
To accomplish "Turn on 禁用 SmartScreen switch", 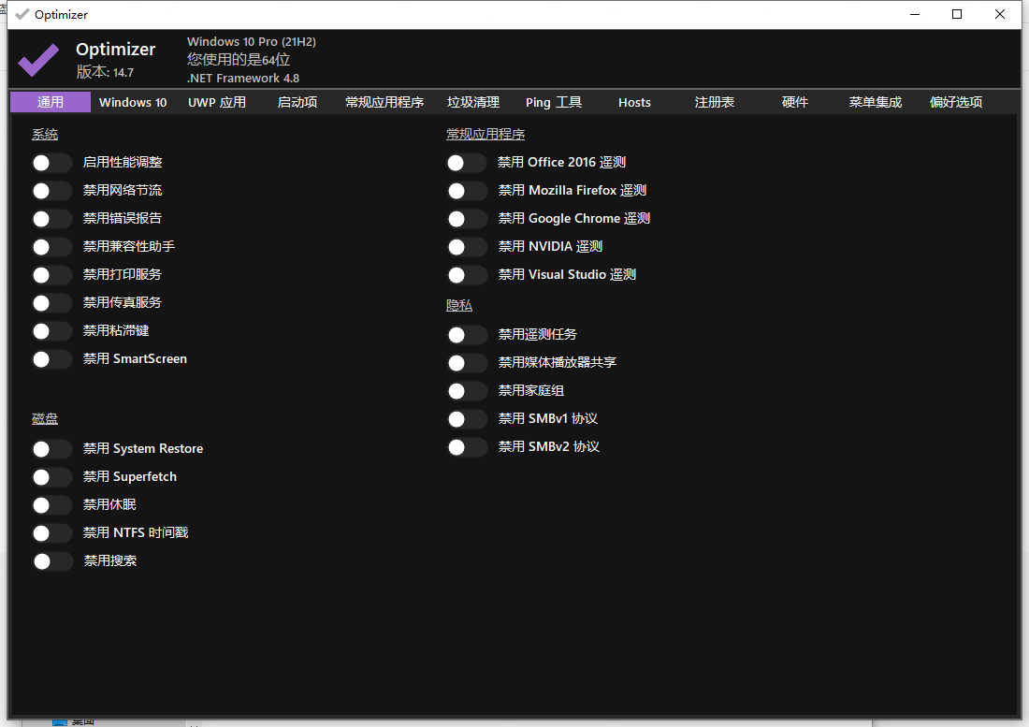I will tap(51, 359).
